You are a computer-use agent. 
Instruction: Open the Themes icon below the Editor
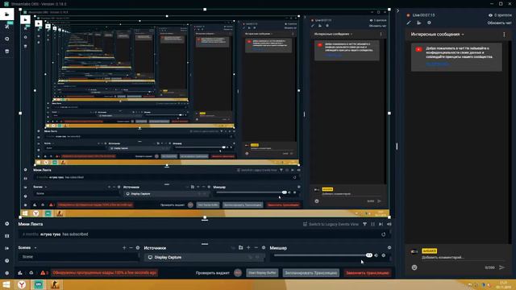pos(7,27)
